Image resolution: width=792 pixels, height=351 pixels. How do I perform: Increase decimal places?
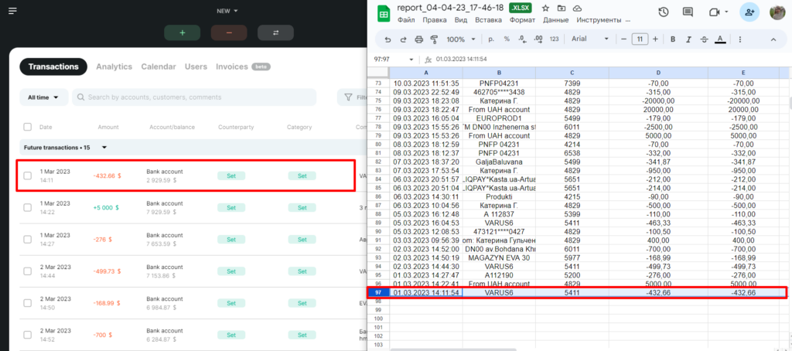(x=538, y=39)
